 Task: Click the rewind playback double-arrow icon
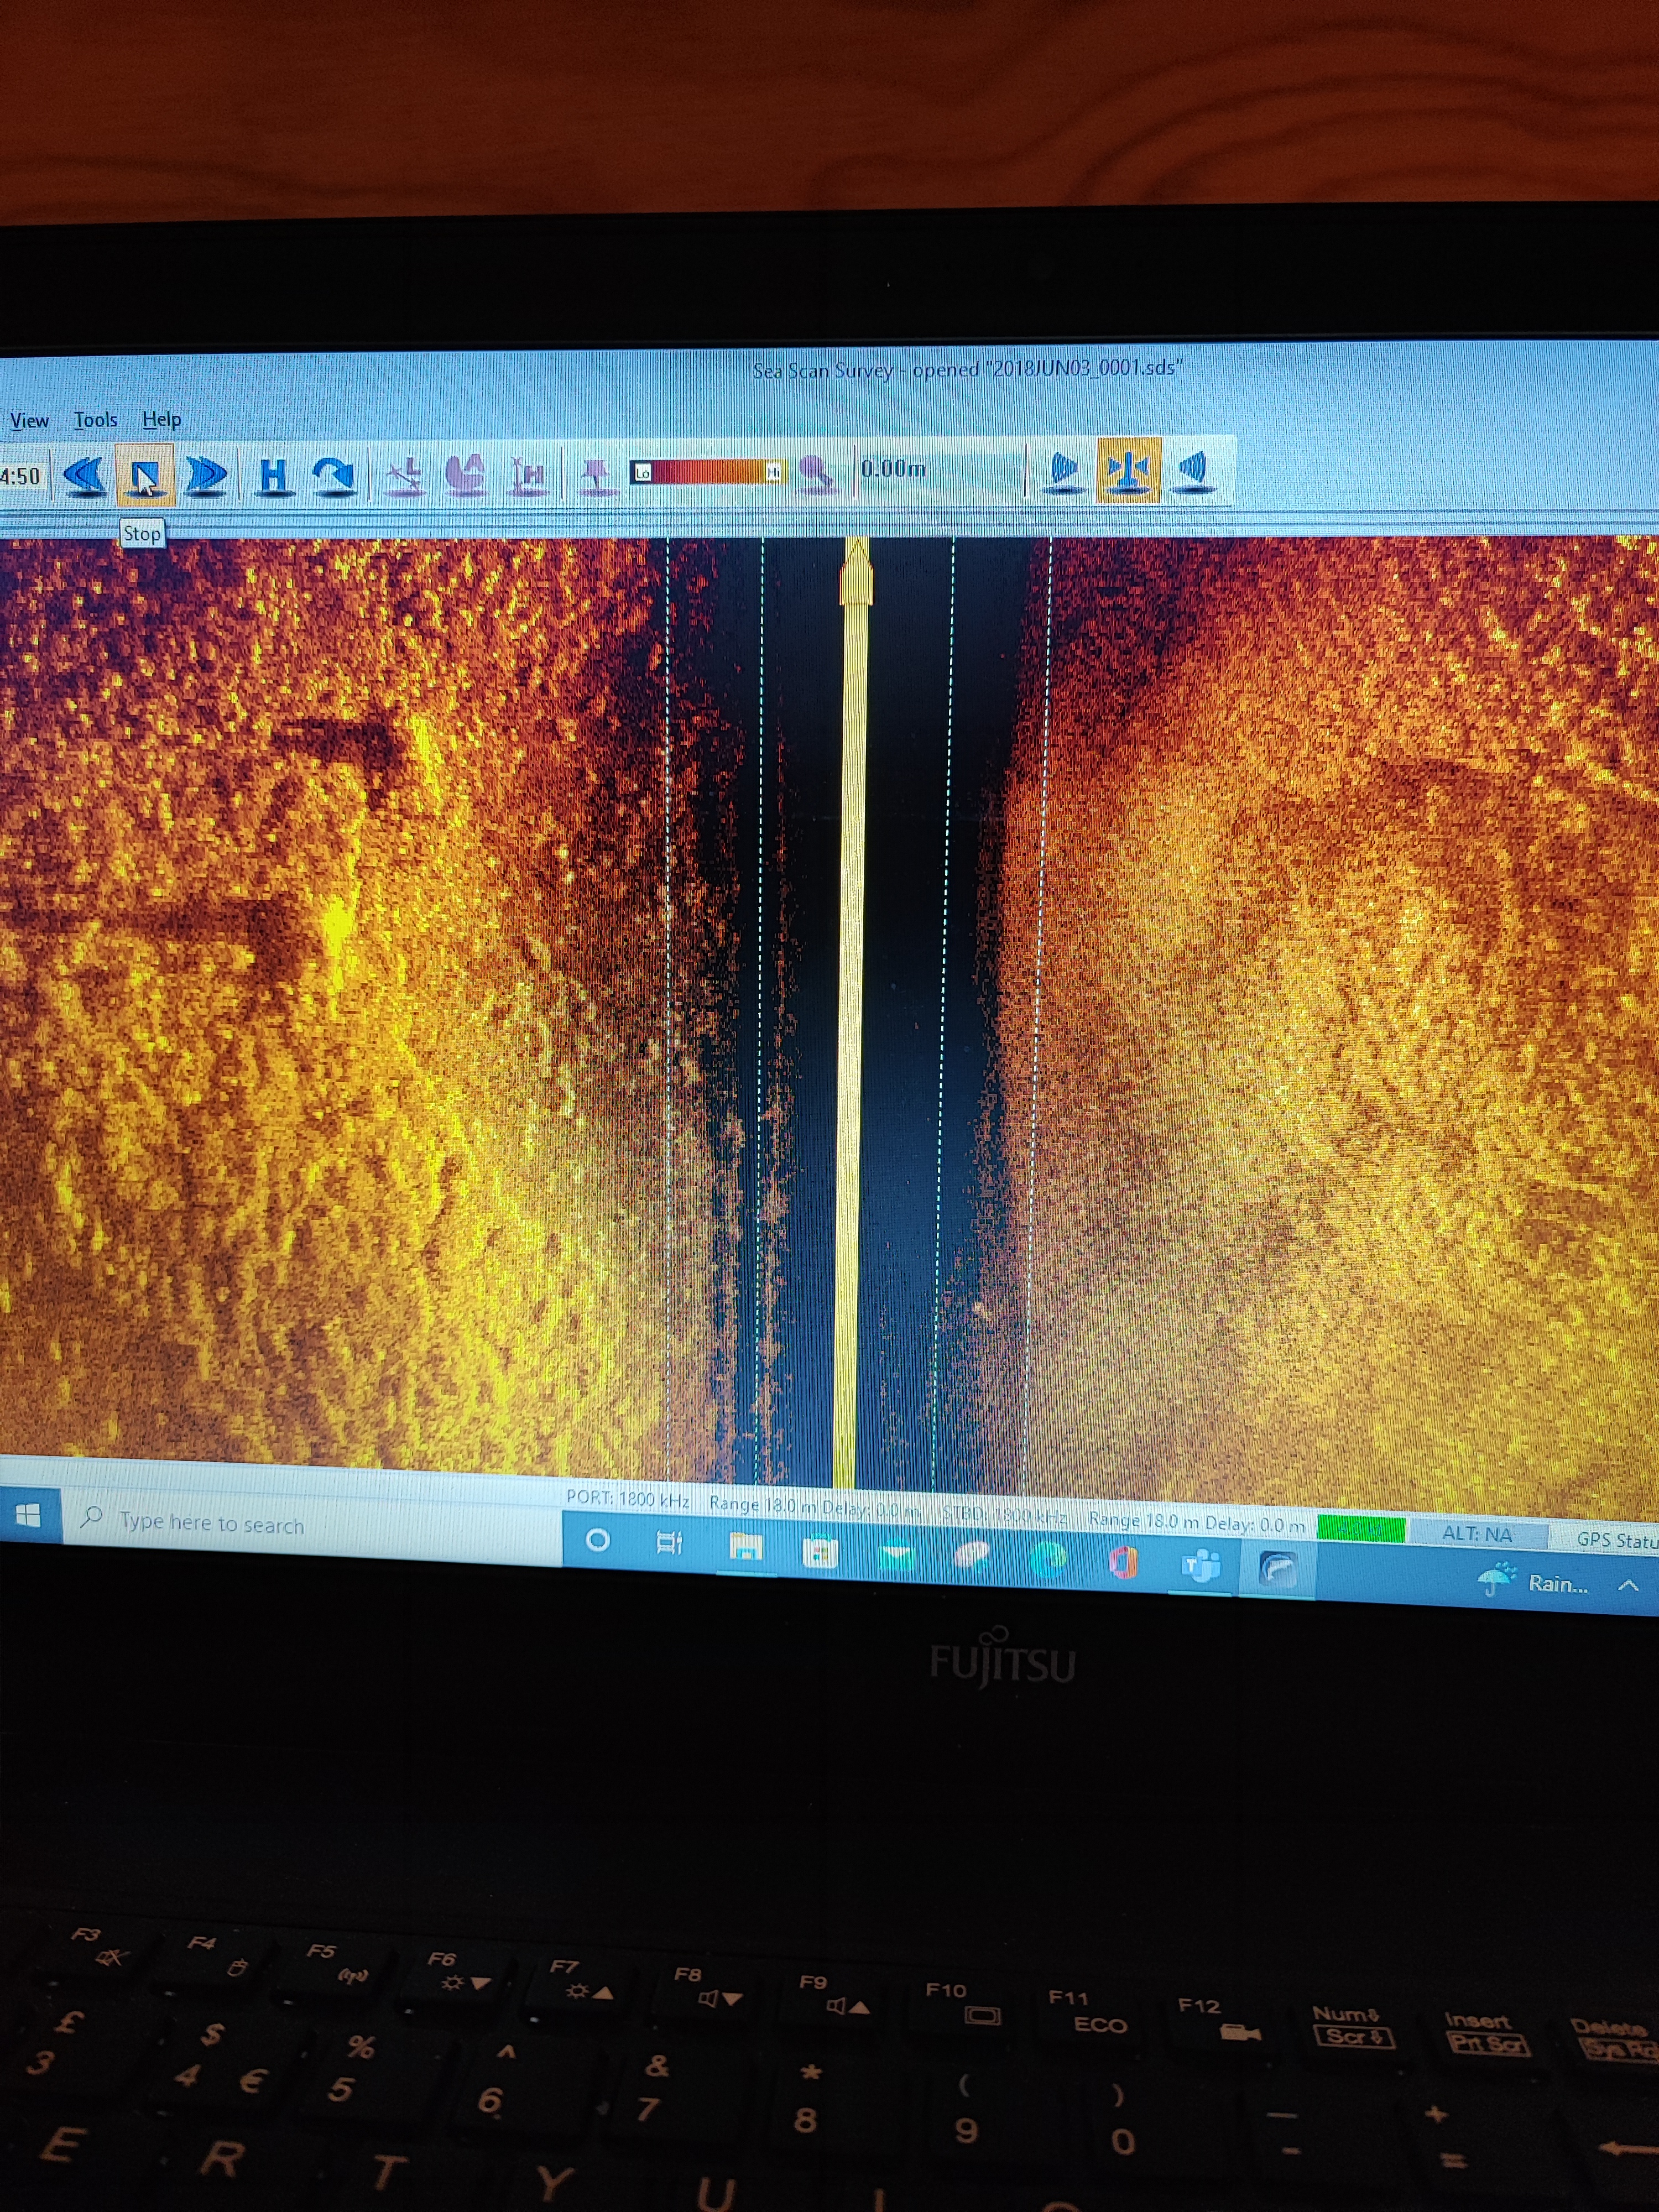[84, 475]
